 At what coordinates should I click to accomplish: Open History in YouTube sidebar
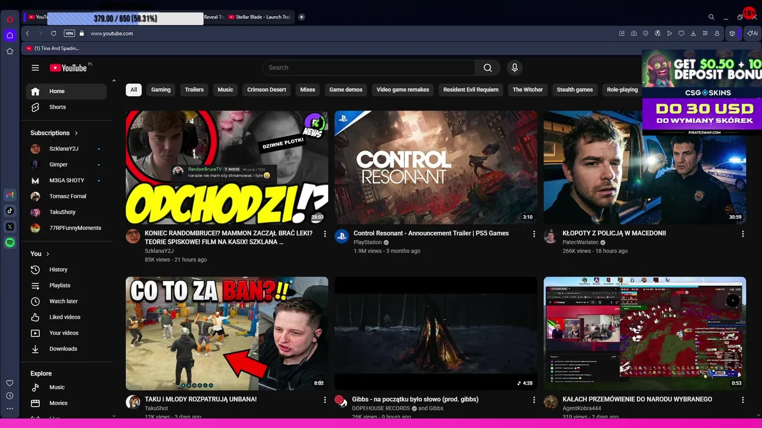[x=66, y=270]
